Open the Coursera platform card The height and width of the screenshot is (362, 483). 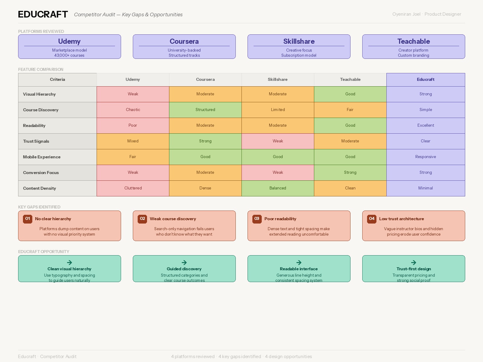pos(184,46)
